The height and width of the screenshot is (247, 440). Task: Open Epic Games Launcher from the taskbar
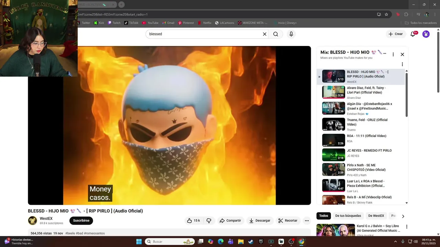[x=261, y=242]
